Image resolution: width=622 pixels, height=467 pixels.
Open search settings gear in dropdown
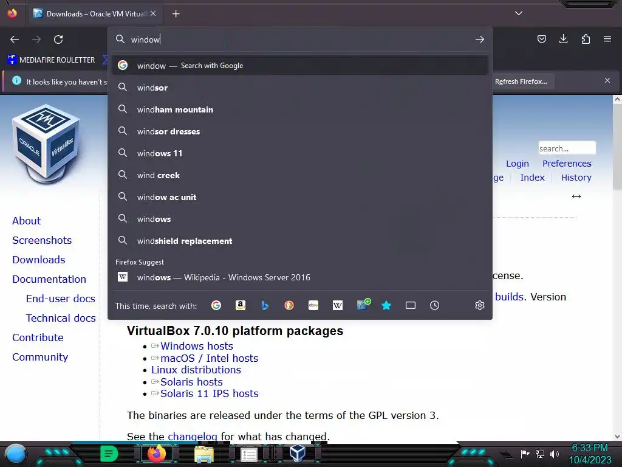pos(480,305)
